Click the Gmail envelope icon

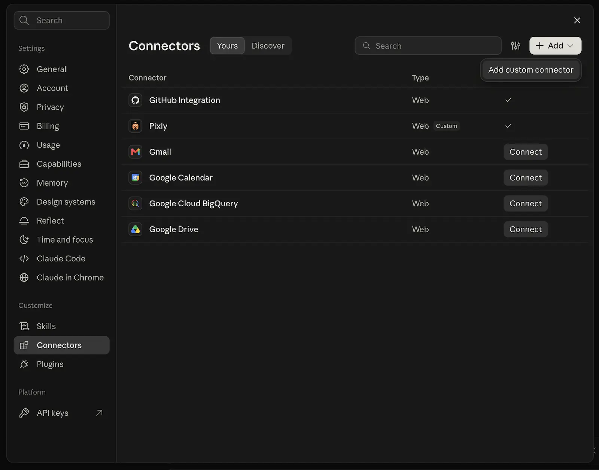tap(135, 152)
